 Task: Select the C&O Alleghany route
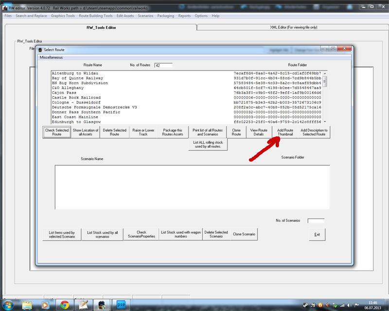pos(186,88)
